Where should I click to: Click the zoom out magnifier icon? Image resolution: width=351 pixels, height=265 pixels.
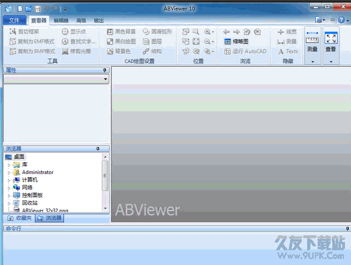pos(207,42)
